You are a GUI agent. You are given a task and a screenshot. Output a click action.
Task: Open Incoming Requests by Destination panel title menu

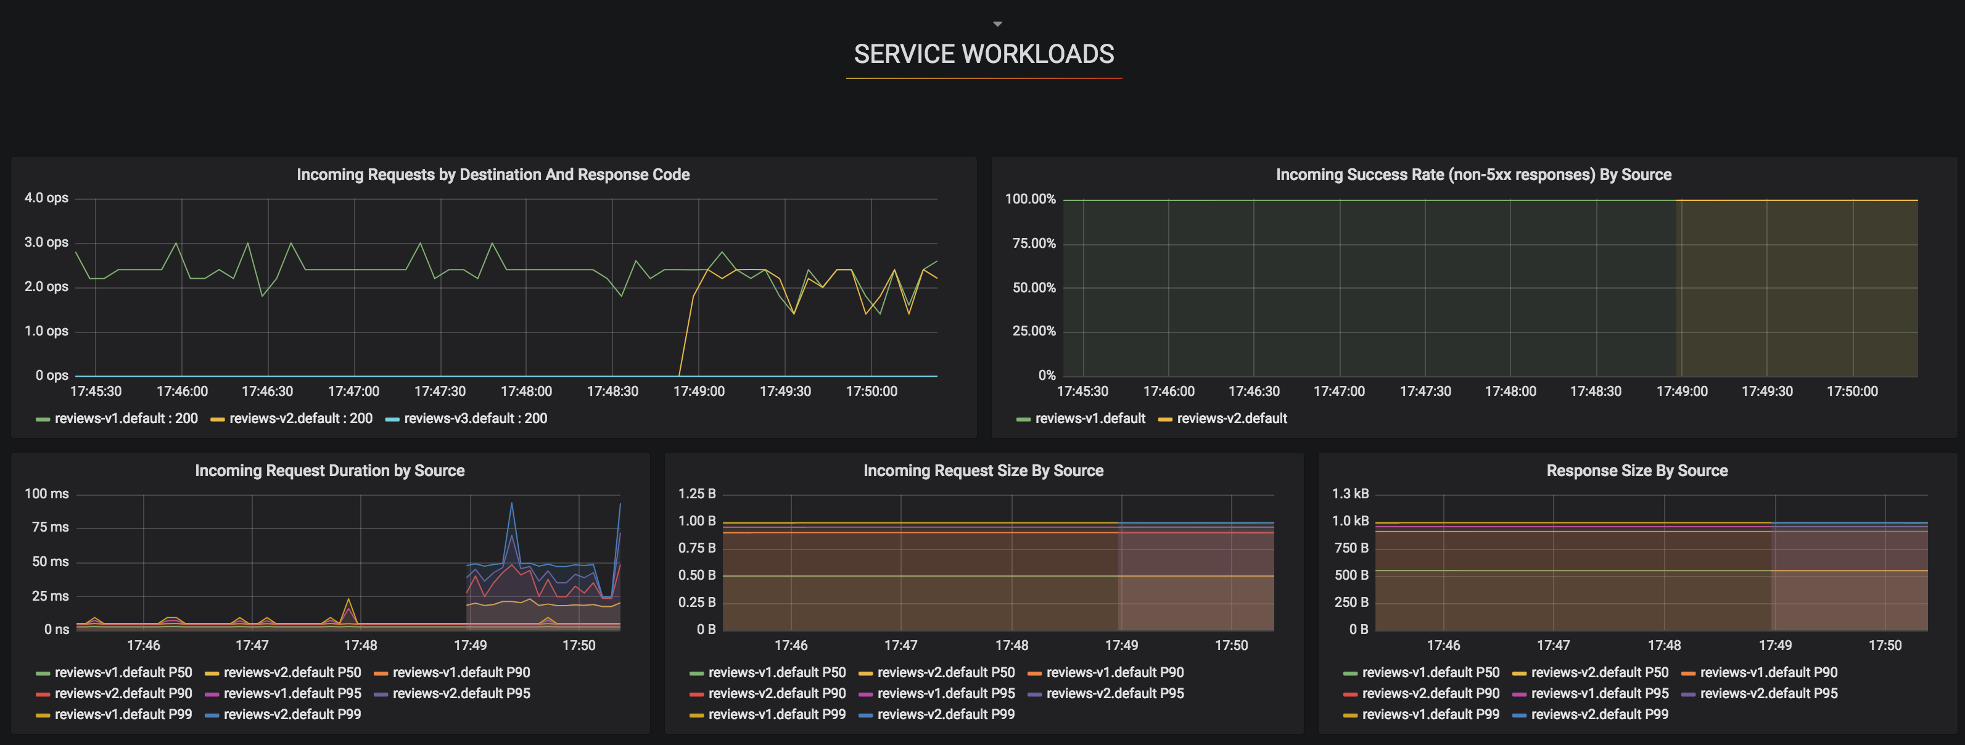pyautogui.click(x=493, y=175)
